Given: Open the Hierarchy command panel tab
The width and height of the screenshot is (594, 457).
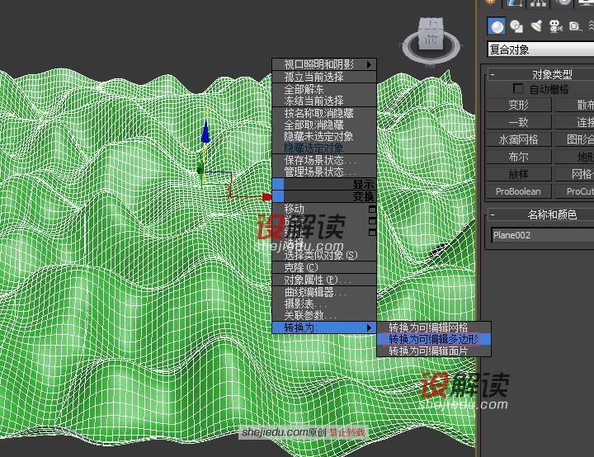Looking at the screenshot, I should 538,3.
